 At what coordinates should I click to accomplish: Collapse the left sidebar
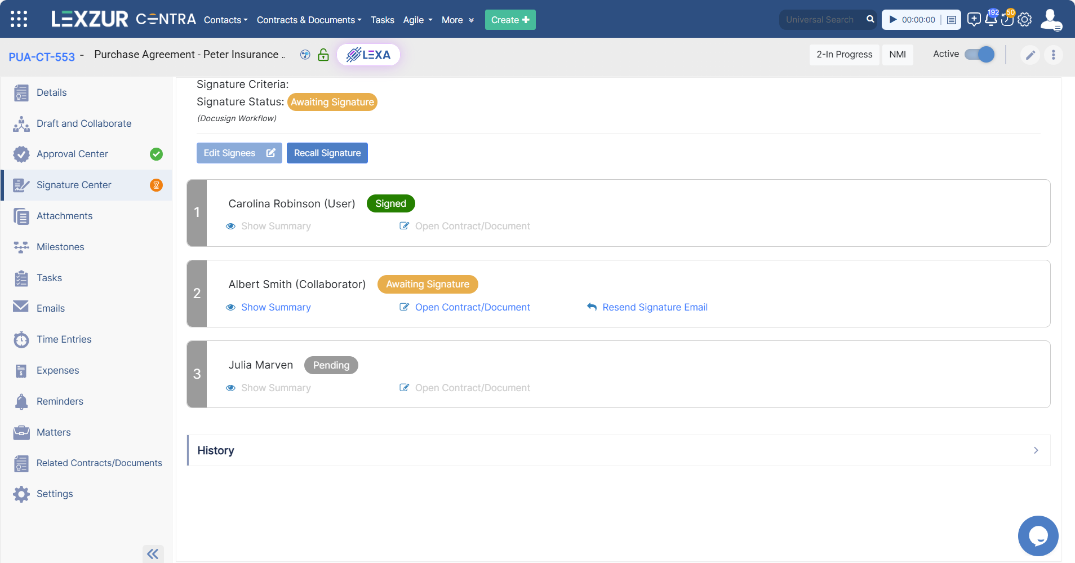coord(153,553)
